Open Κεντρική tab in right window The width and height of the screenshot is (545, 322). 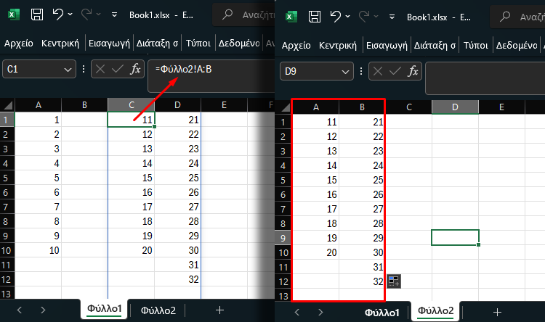pyautogui.click(x=338, y=46)
